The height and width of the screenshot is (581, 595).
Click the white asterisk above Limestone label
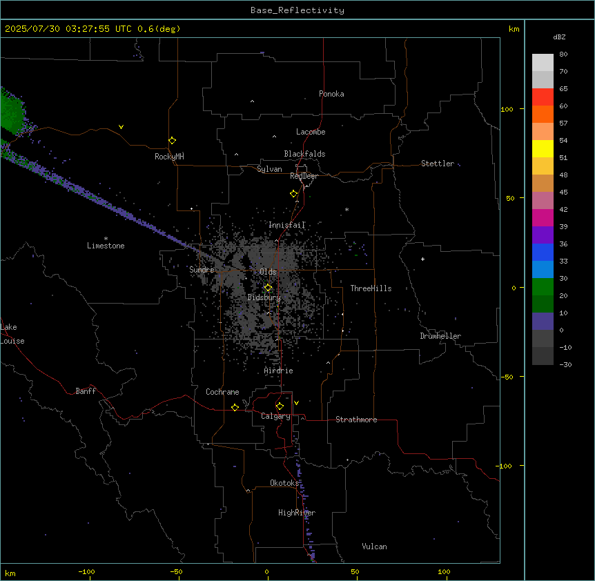[x=106, y=239]
